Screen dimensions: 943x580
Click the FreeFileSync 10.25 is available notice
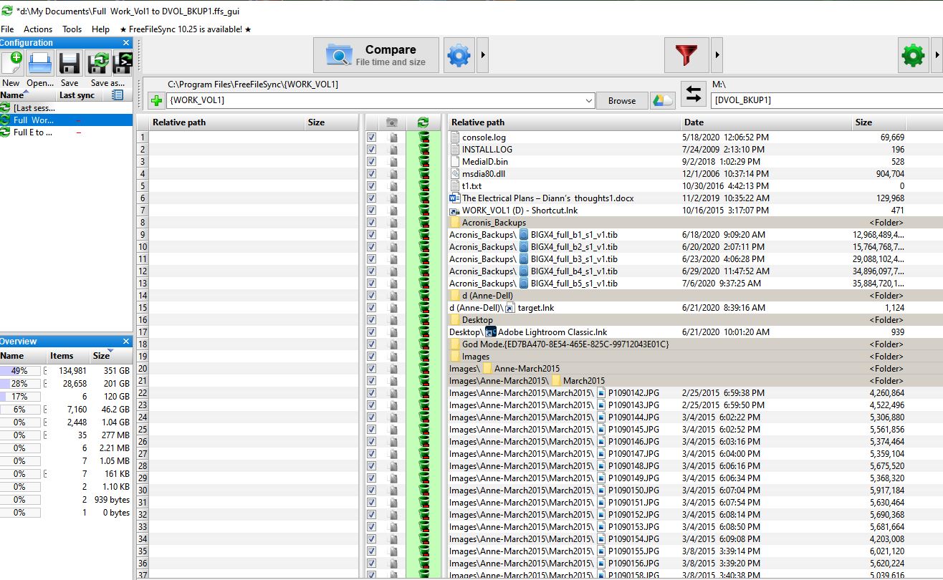coord(185,29)
